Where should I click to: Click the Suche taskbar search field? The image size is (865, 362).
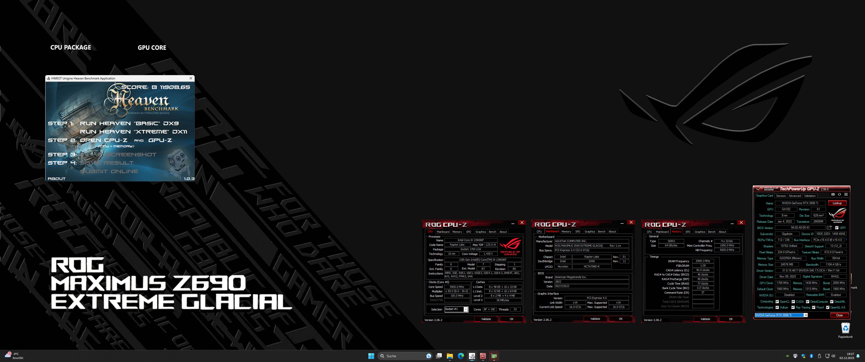point(405,356)
